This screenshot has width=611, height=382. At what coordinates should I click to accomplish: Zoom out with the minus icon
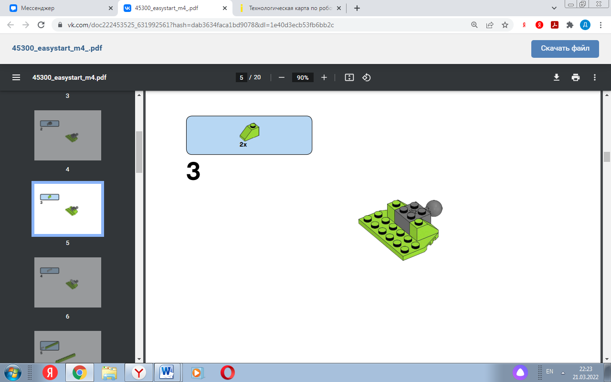[x=282, y=77]
